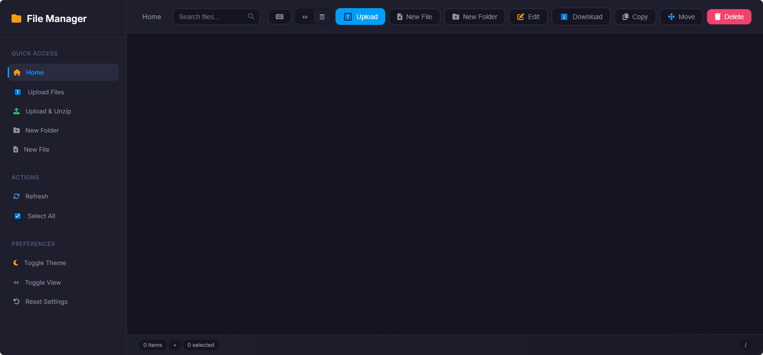The width and height of the screenshot is (763, 355).
Task: Switch to grid view
Action: (x=305, y=17)
